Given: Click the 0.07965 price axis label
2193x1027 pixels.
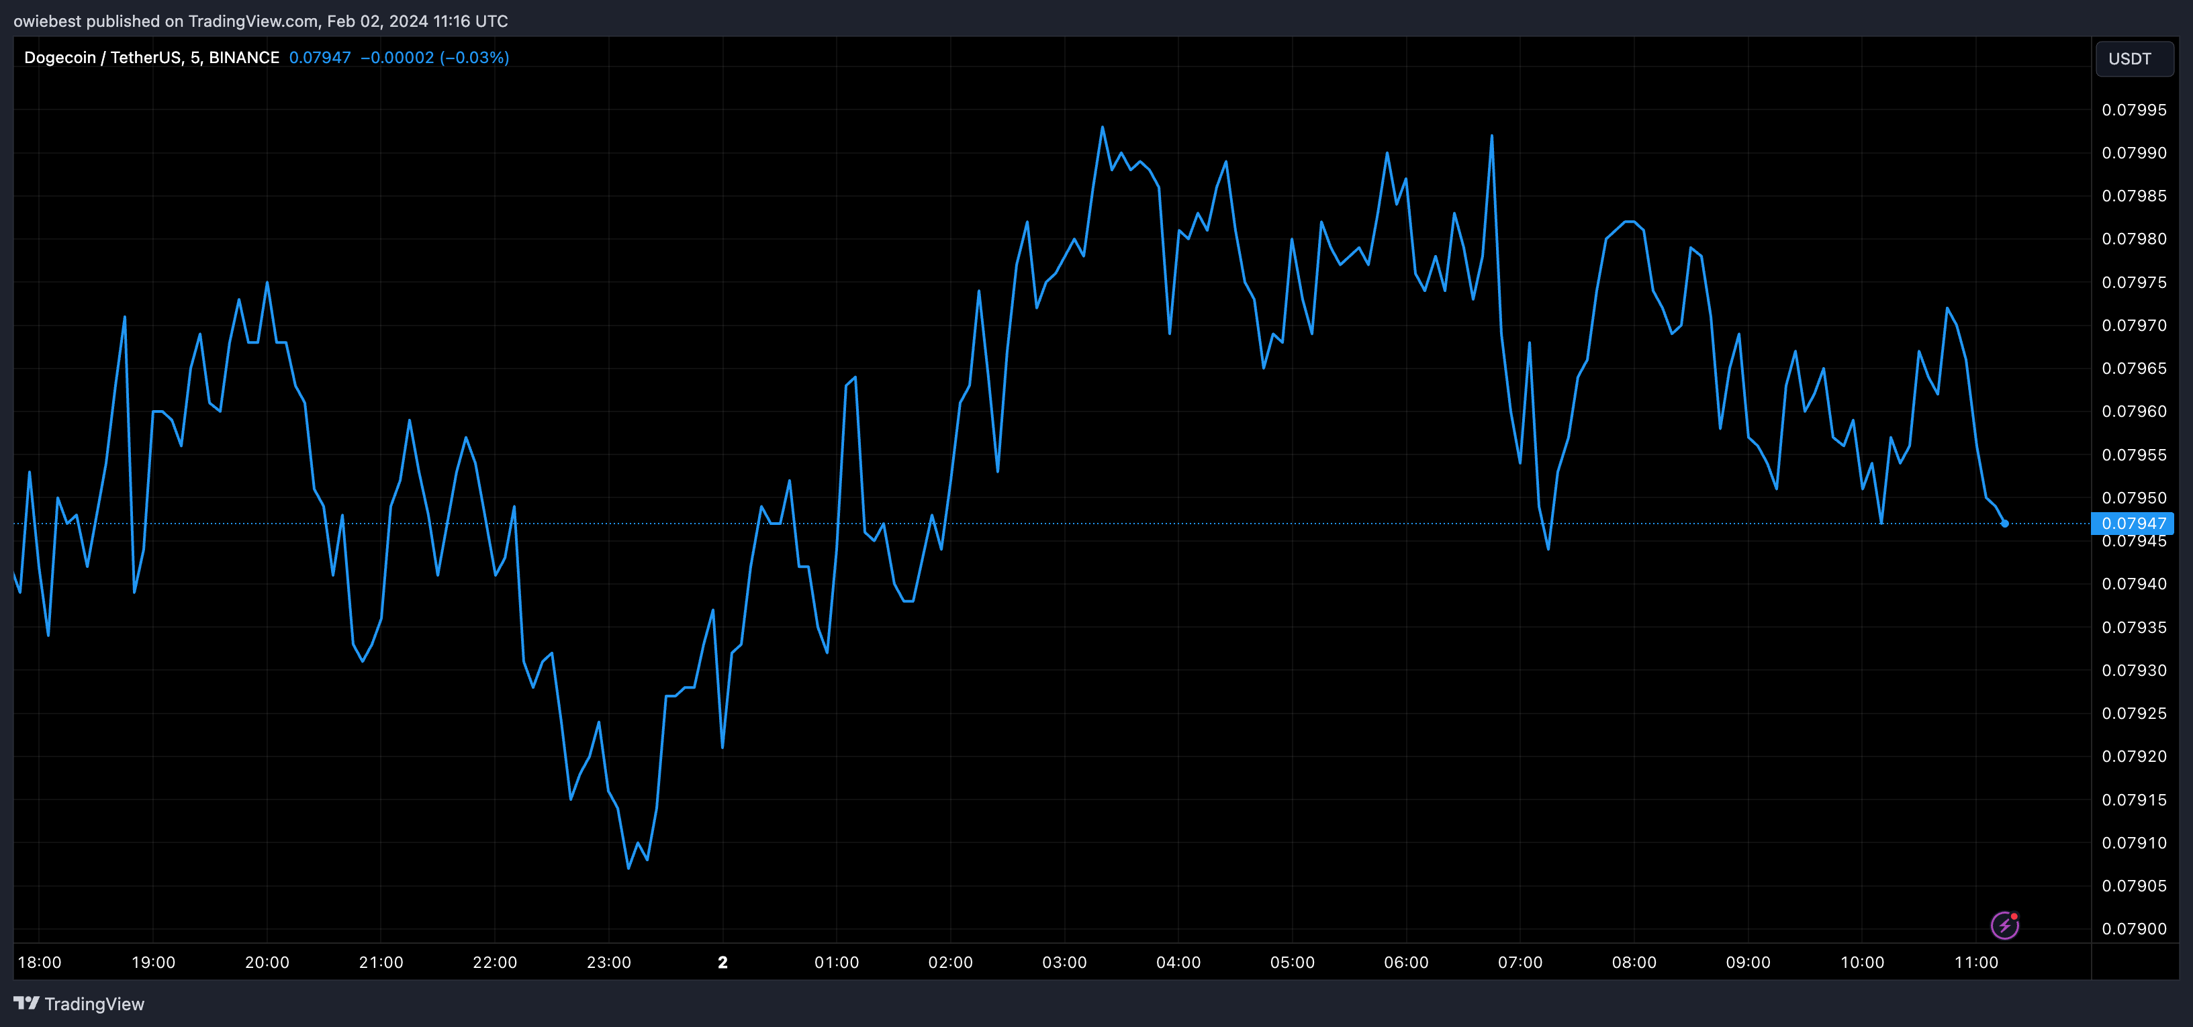Looking at the screenshot, I should (x=2135, y=369).
